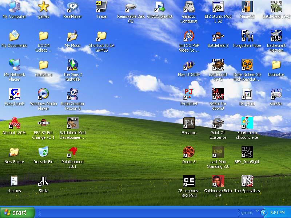Start Fraps

101,7
